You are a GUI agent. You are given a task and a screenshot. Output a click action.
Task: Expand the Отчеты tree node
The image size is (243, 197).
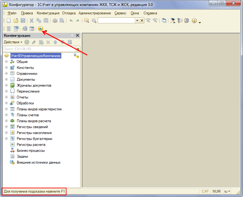coord(6,97)
